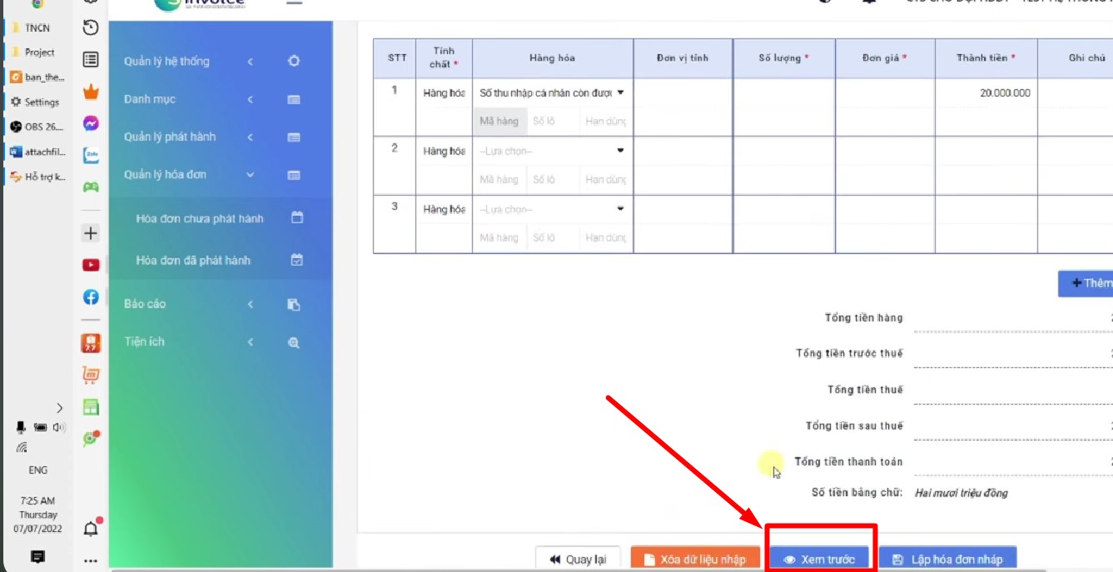
Task: Click the plus icon in sidebar
Action: (91, 233)
